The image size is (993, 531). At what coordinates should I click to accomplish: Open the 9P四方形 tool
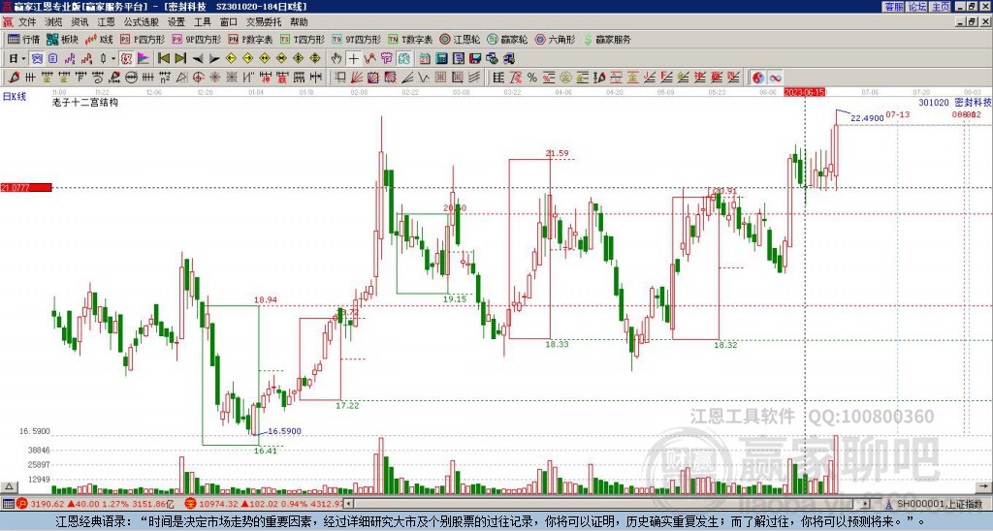point(196,39)
